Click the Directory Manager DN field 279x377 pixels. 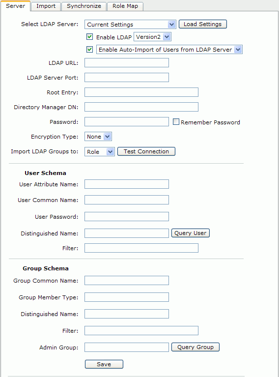141,107
